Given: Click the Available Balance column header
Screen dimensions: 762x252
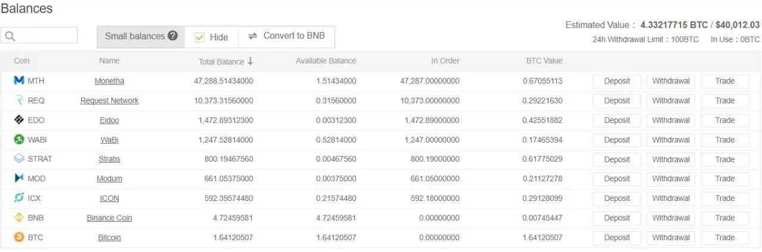Looking at the screenshot, I should pyautogui.click(x=326, y=61).
